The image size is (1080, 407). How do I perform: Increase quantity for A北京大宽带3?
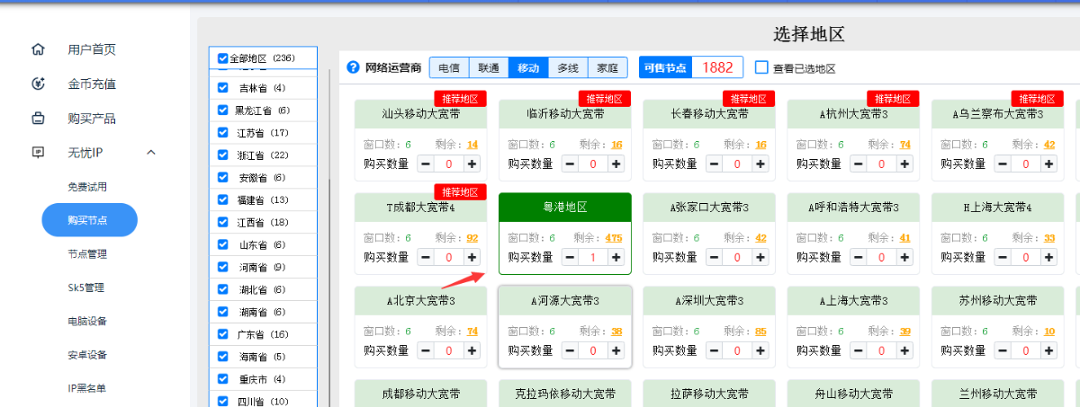[472, 350]
